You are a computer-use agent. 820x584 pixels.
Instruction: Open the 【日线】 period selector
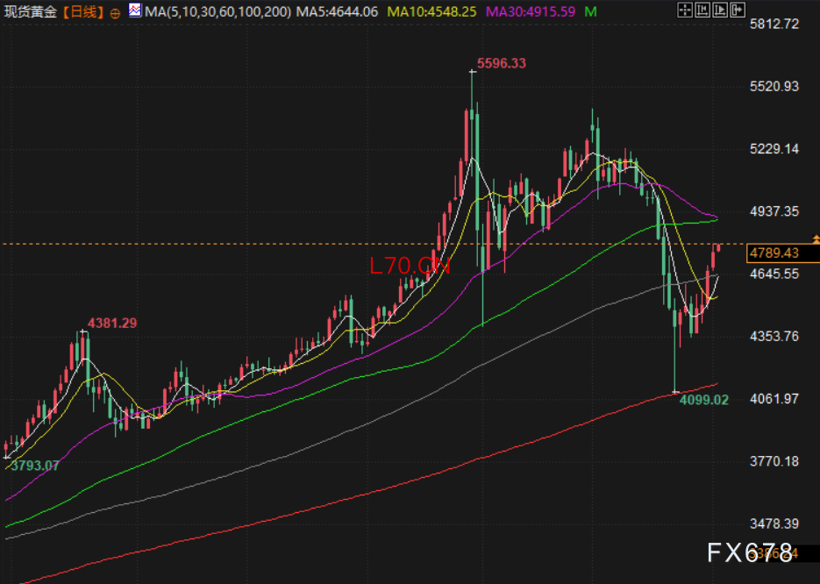coord(83,12)
